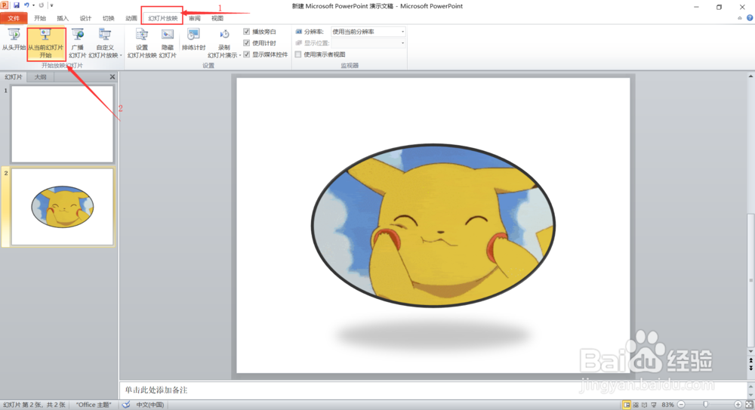The image size is (755, 410).
Task: Click 中文(中国) language indicator
Action: click(x=149, y=405)
